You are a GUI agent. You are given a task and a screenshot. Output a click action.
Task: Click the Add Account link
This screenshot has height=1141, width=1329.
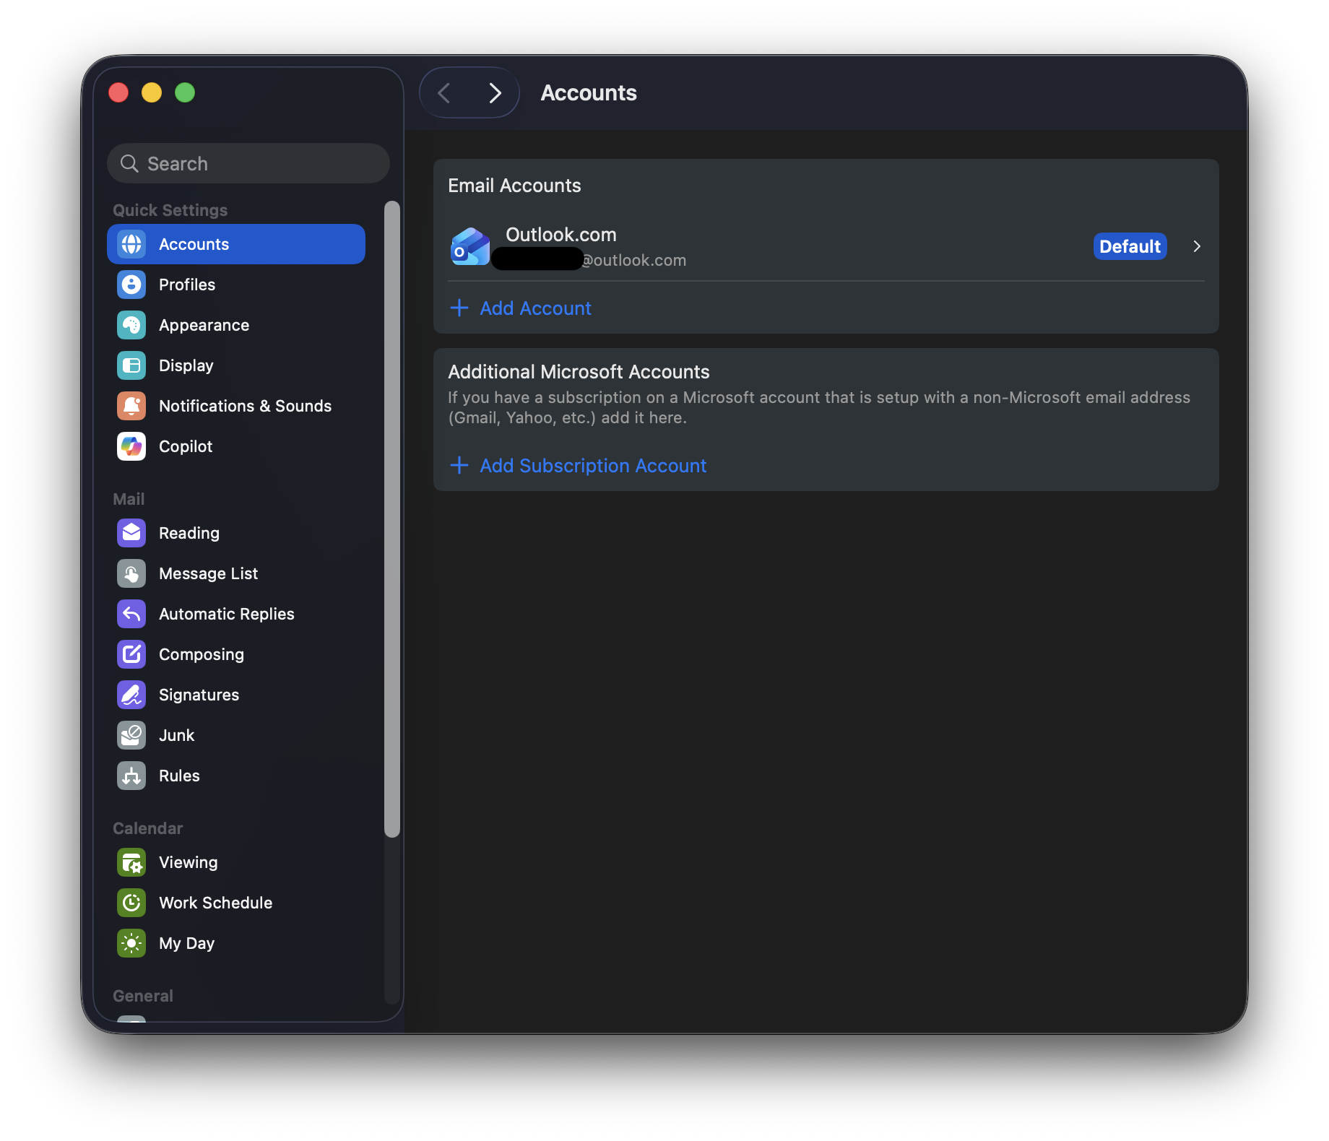[x=535, y=308]
